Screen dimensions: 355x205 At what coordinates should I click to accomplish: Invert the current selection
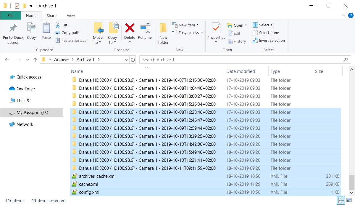click(269, 40)
